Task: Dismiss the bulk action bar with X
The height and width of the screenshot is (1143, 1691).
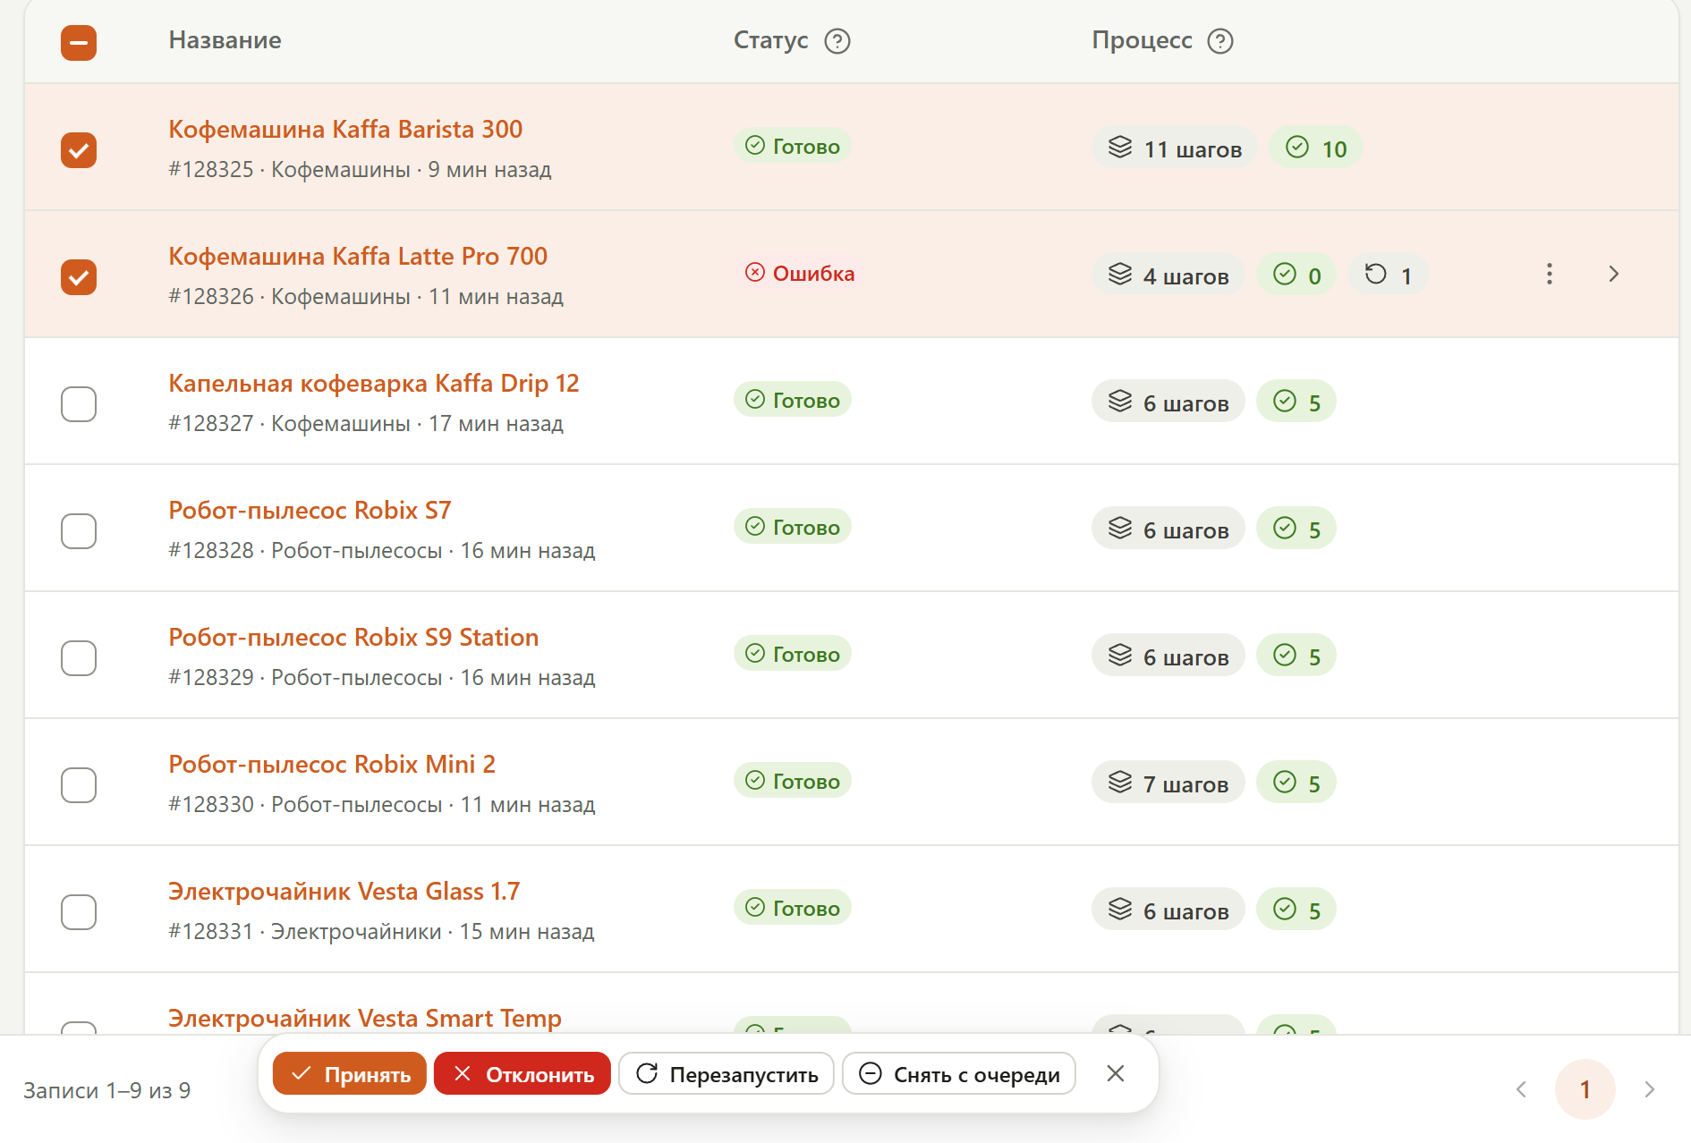Action: [1116, 1073]
